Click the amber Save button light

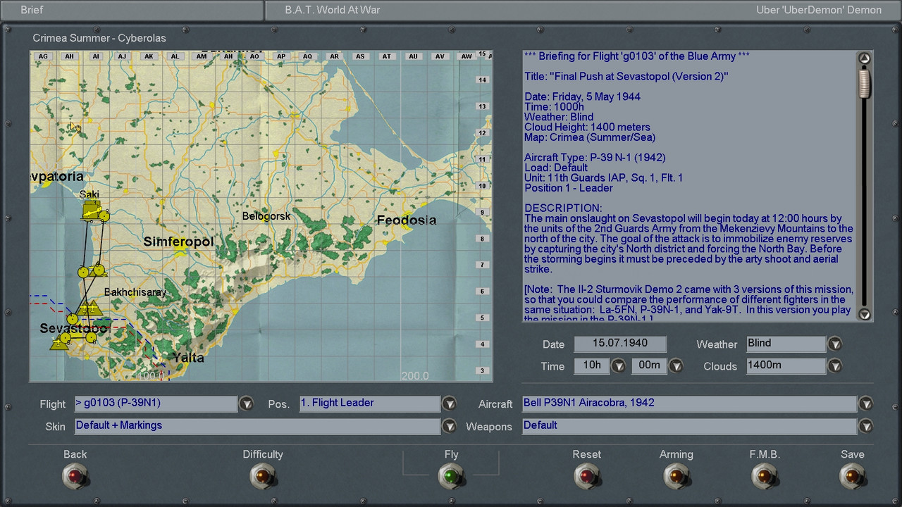pos(852,477)
